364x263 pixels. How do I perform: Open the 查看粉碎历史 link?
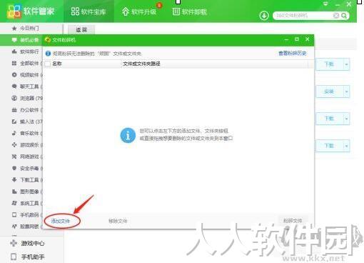point(293,54)
